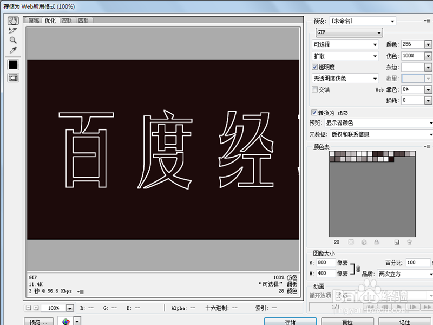Click the 颜色 value field showing 256
This screenshot has height=325, width=433.
click(x=413, y=44)
